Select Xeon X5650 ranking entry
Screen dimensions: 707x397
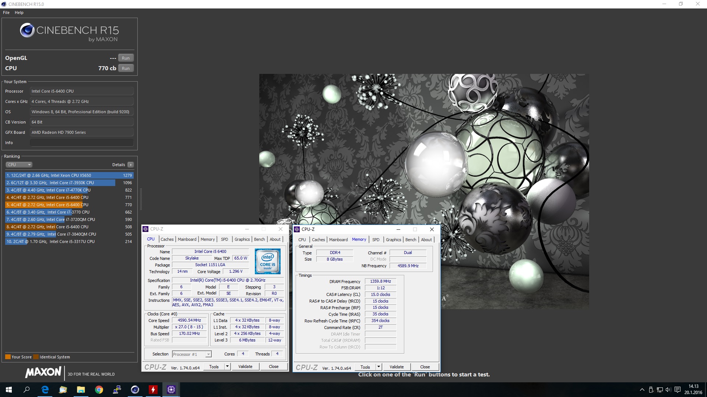pos(69,175)
